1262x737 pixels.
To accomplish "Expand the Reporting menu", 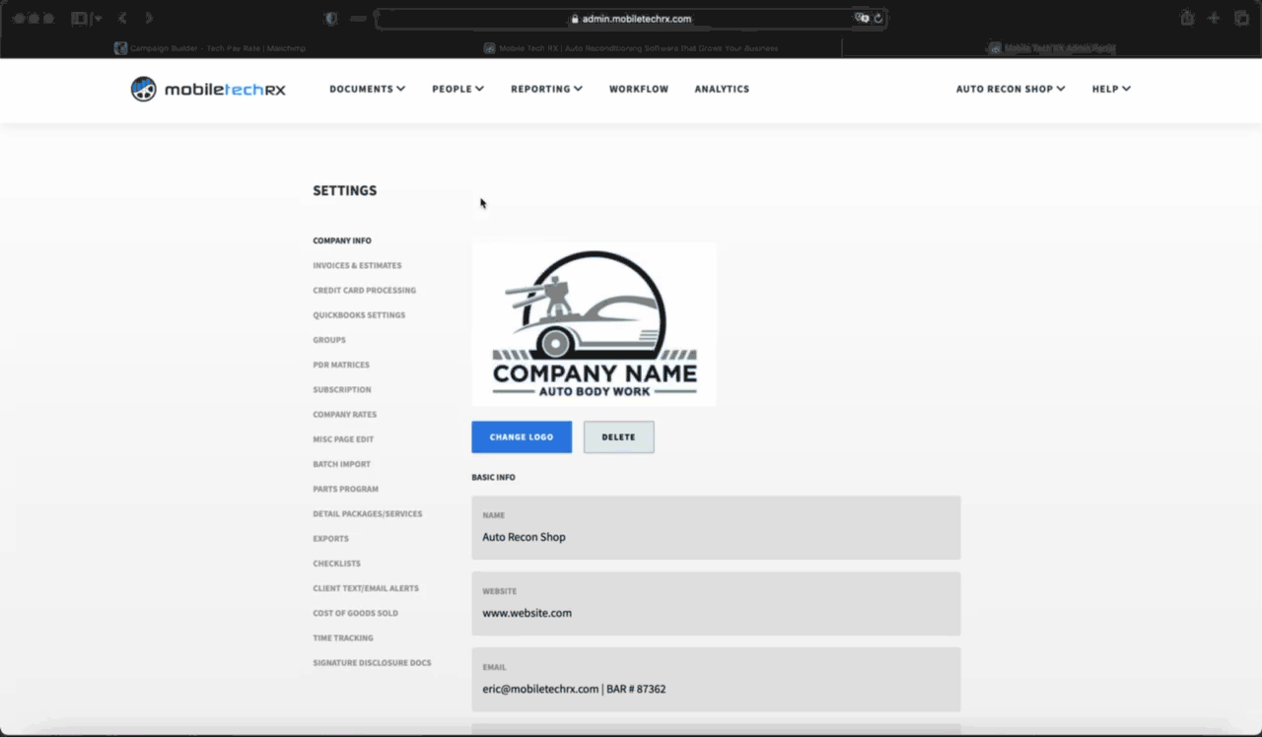I will pyautogui.click(x=546, y=89).
